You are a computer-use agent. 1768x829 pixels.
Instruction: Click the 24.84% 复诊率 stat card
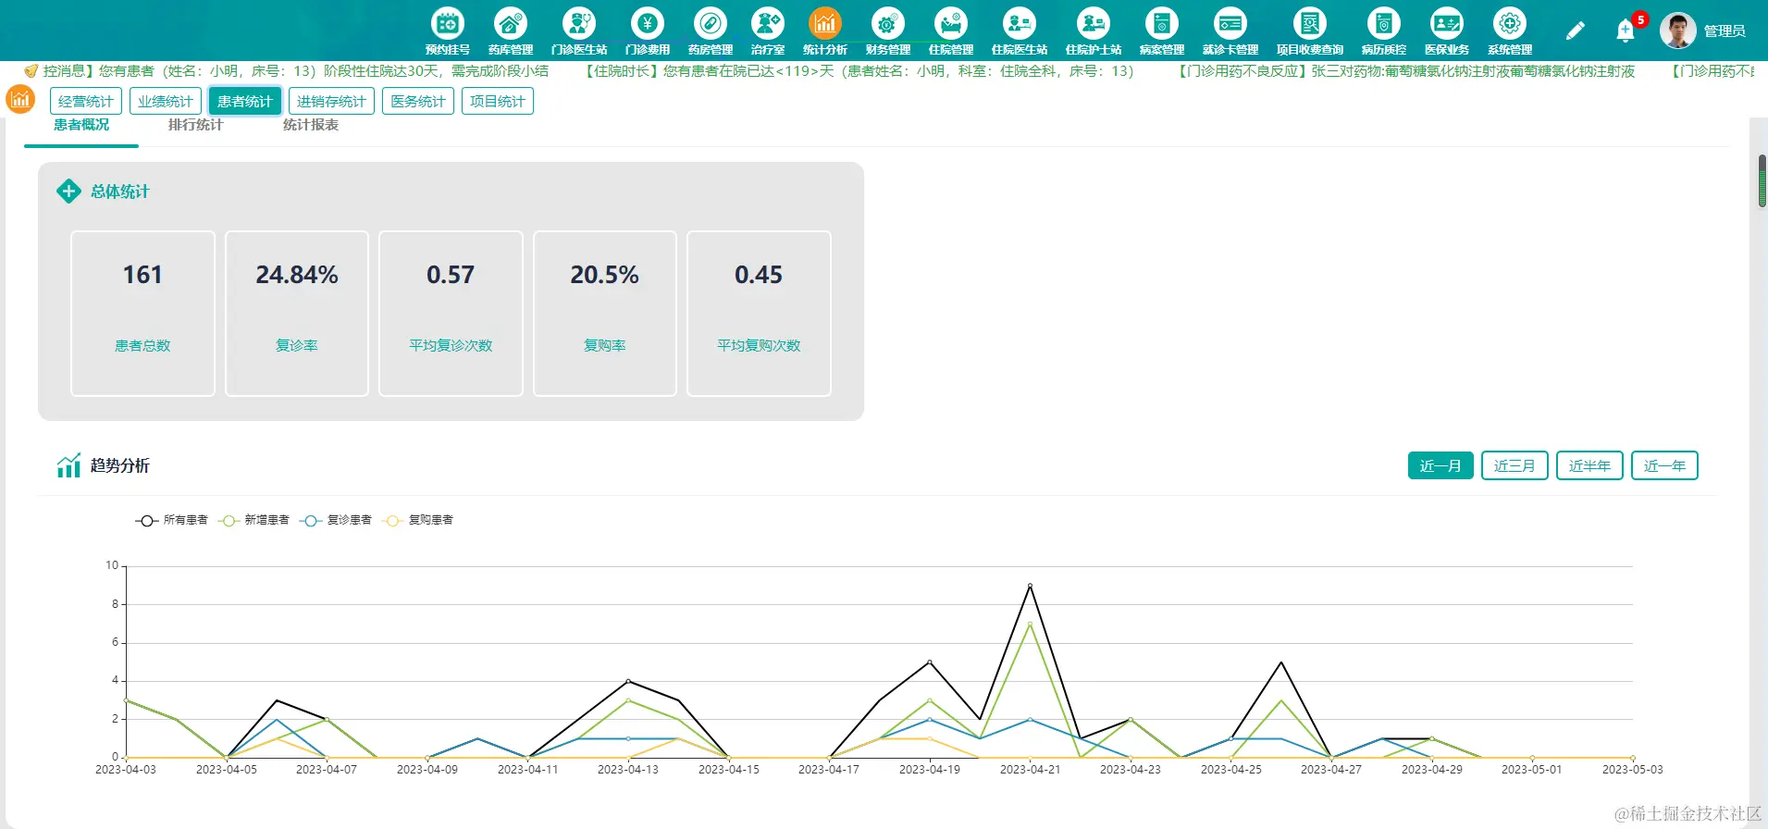(297, 314)
